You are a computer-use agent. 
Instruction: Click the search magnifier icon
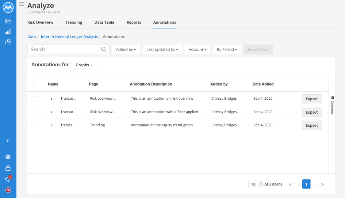click(104, 49)
